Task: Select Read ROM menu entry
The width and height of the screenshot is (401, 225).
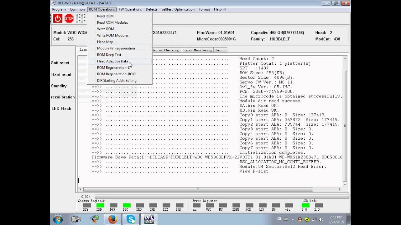Action: (120, 16)
